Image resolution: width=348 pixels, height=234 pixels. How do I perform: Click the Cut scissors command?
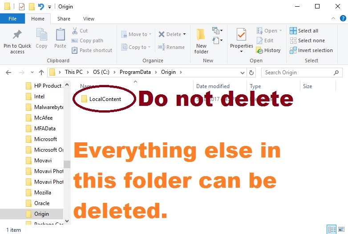click(x=80, y=31)
